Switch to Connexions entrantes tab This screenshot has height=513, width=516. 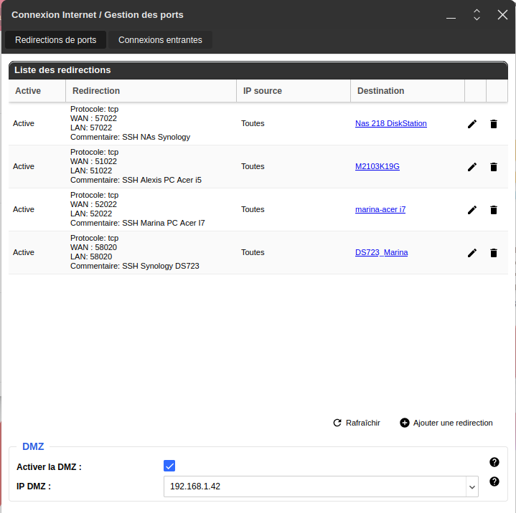(x=160, y=40)
